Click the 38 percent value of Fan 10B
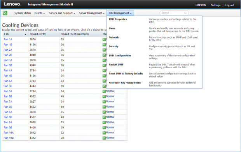 62,138
